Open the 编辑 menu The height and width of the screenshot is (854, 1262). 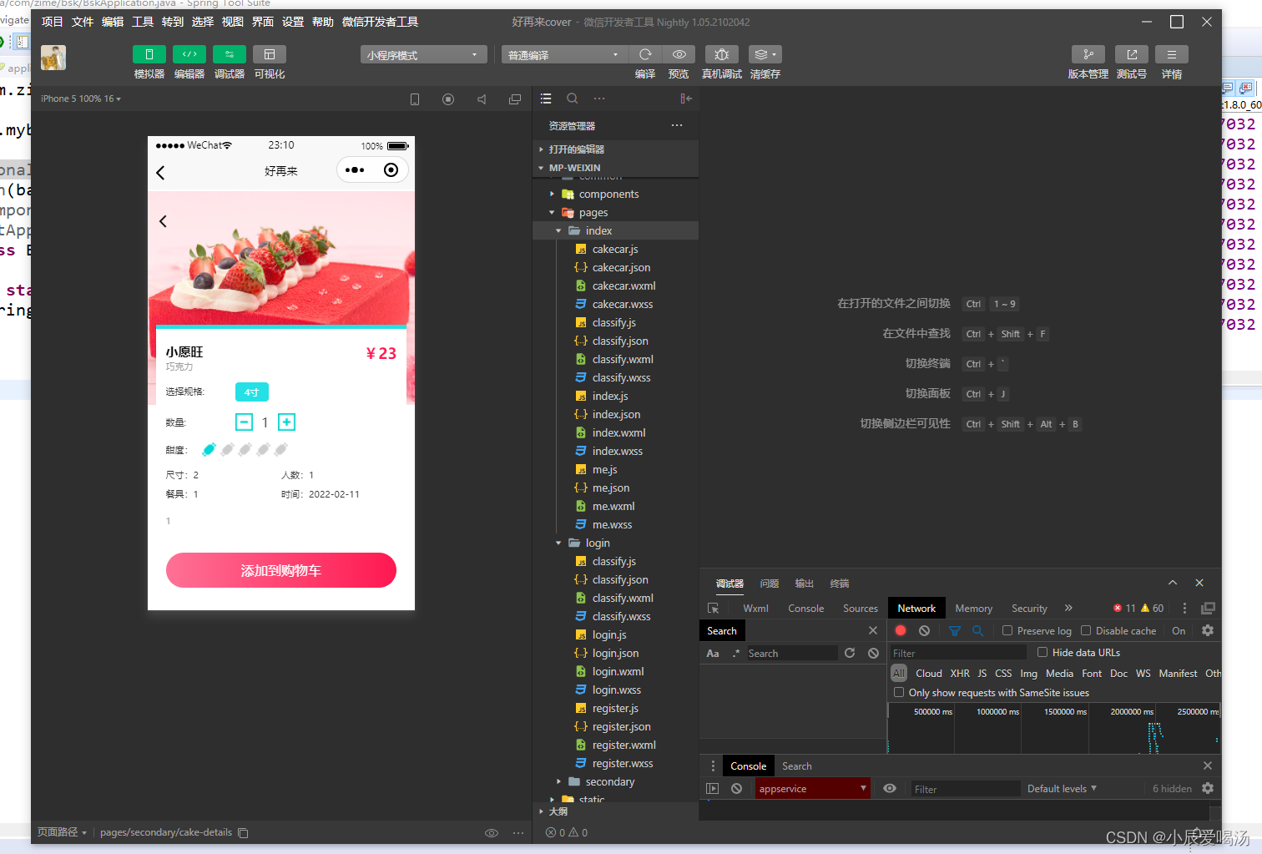click(113, 22)
